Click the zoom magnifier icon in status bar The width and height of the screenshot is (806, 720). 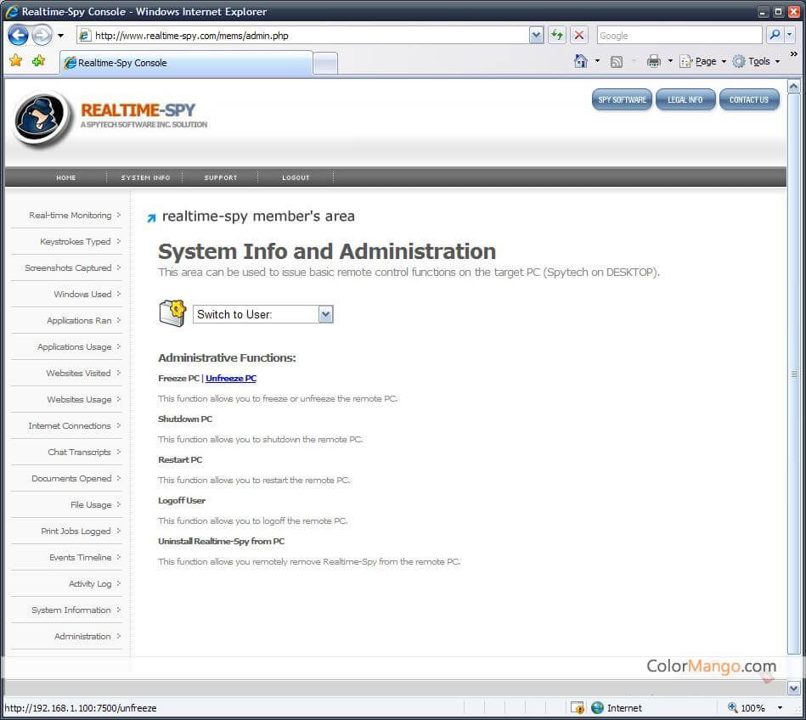tap(732, 707)
